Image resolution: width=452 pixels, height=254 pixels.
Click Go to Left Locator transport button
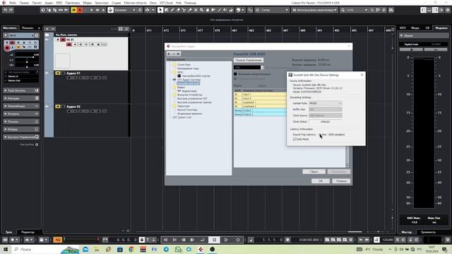tap(165, 240)
